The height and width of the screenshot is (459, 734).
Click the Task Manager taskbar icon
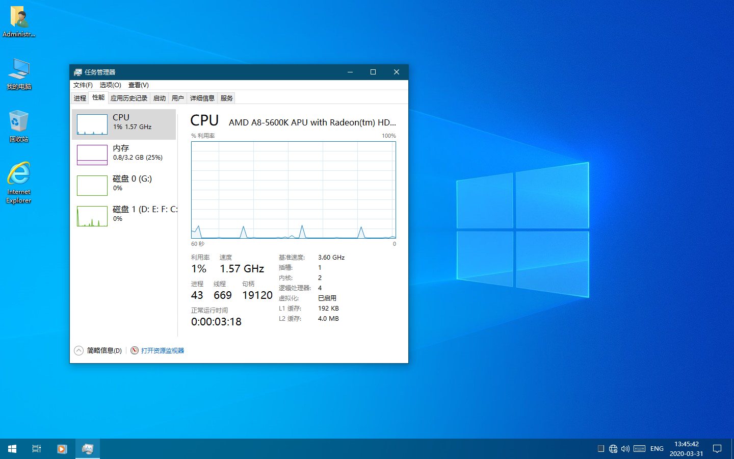pyautogui.click(x=88, y=449)
